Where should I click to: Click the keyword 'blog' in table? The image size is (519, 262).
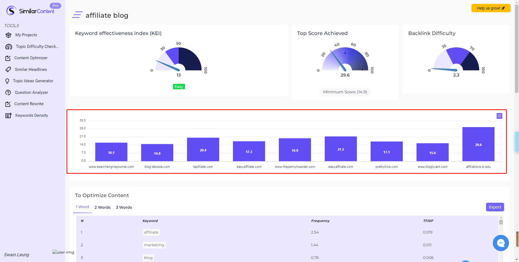[148, 257]
